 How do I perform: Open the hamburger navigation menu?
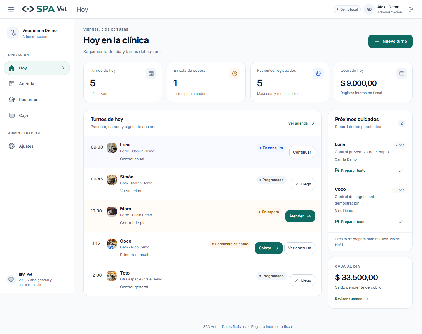pyautogui.click(x=11, y=9)
